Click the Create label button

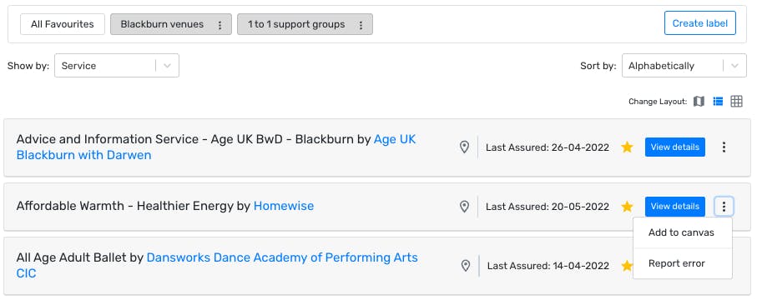coord(699,23)
